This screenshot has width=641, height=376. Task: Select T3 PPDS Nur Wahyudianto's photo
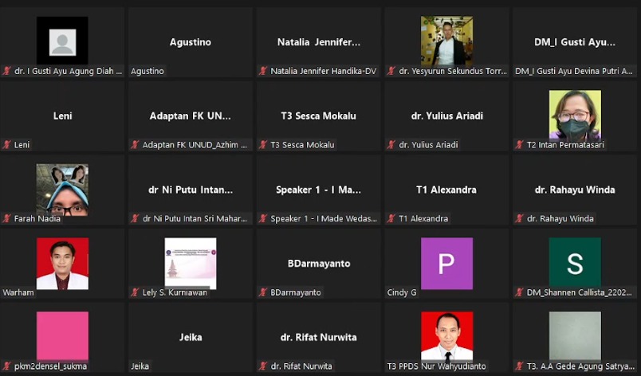[446, 336]
